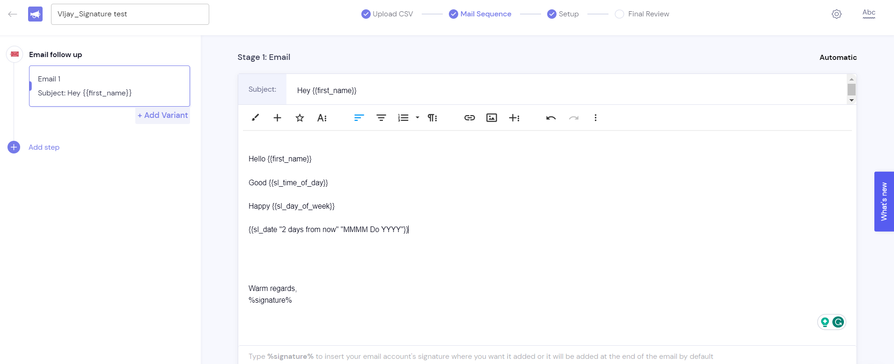This screenshot has height=364, width=894.
Task: Click the Stage 1: Email heading
Action: [264, 57]
